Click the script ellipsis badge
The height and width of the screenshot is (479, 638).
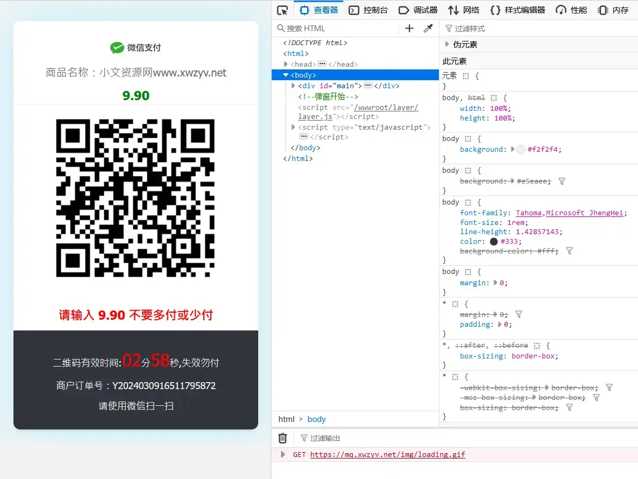pyautogui.click(x=304, y=136)
